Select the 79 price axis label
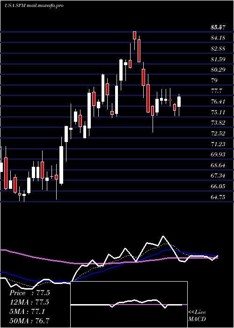 coord(214,80)
